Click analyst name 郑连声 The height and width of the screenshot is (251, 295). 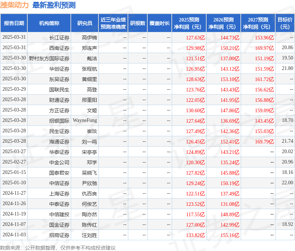89,48
